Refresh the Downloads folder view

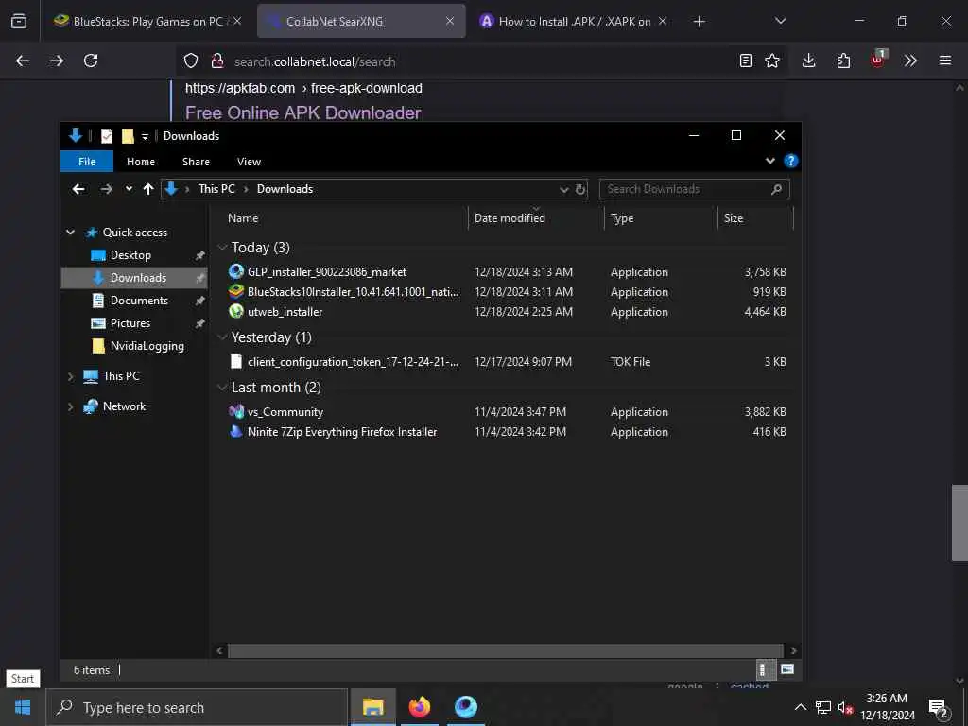click(580, 189)
